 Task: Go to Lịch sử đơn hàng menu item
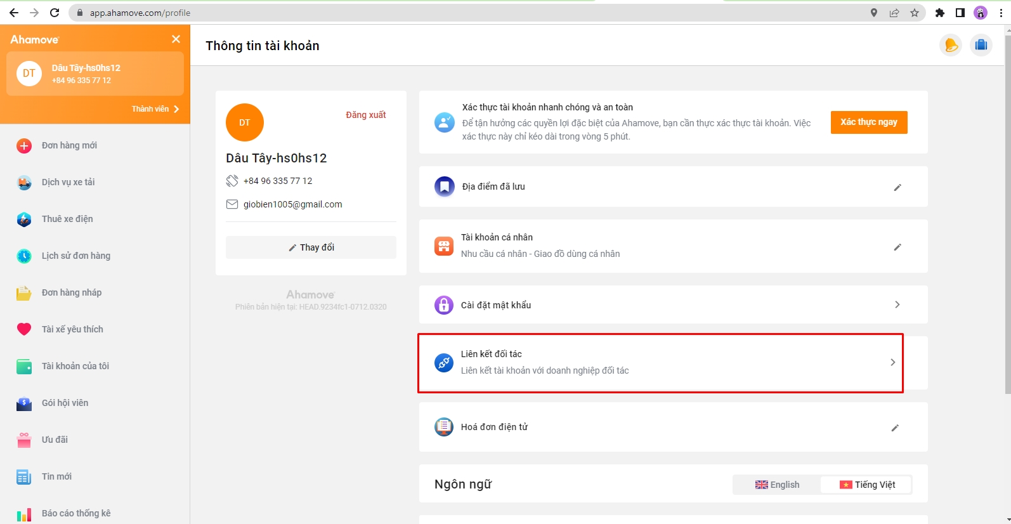75,256
